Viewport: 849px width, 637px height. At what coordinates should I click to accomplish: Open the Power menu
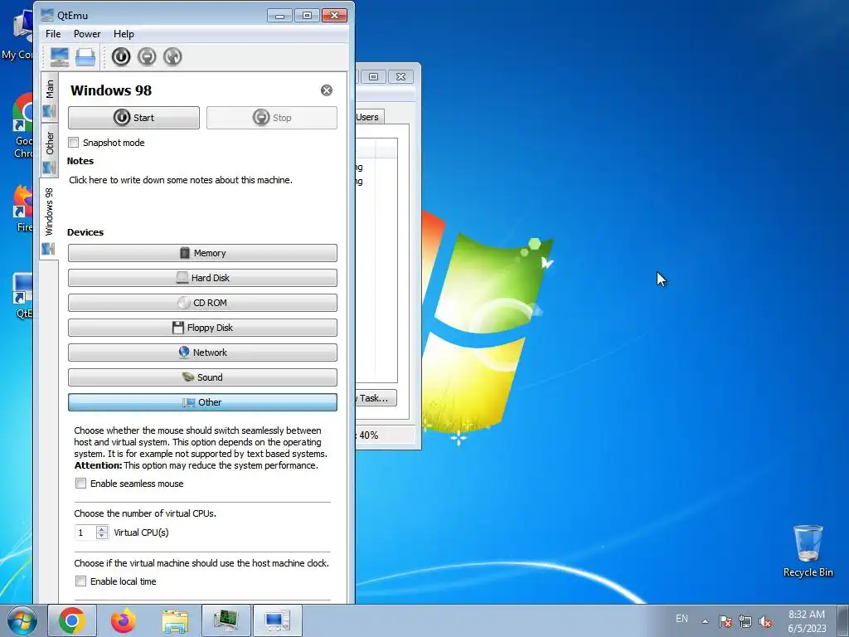87,33
